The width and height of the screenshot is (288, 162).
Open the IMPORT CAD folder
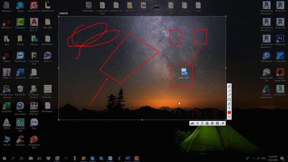(x=48, y=7)
